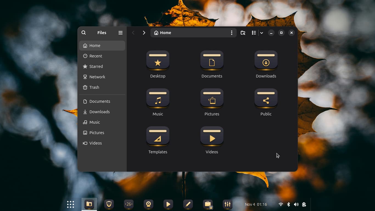
Task: Select the Public folder icon
Action: pos(266,98)
